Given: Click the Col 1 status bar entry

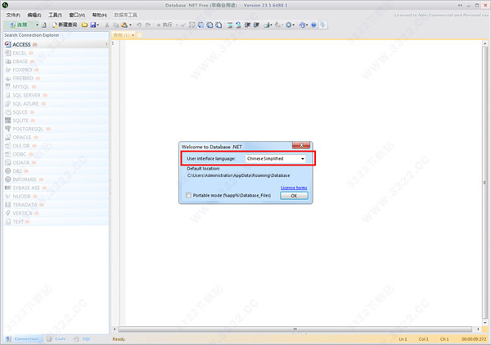Looking at the screenshot, I should [x=423, y=339].
